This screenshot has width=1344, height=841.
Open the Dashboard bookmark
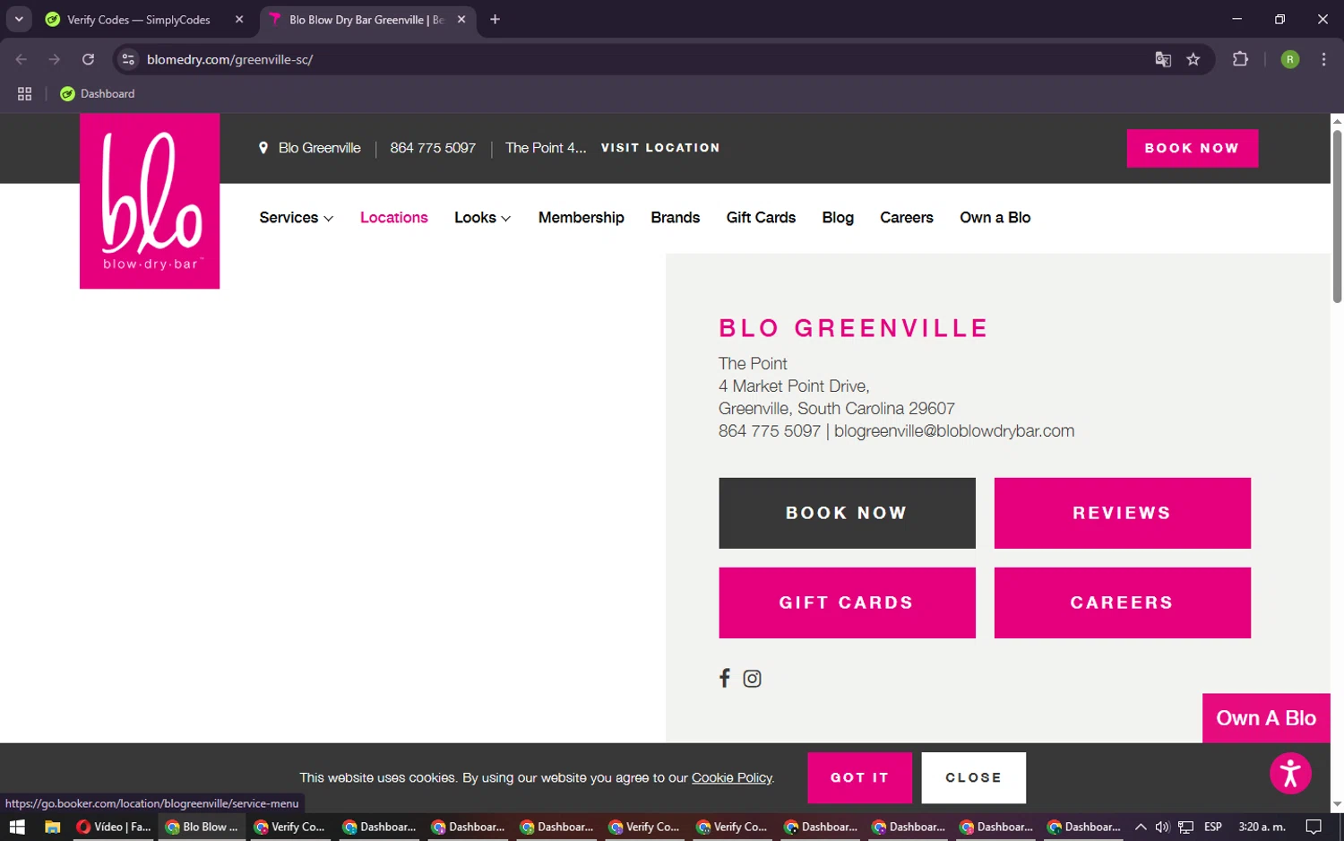tap(98, 93)
